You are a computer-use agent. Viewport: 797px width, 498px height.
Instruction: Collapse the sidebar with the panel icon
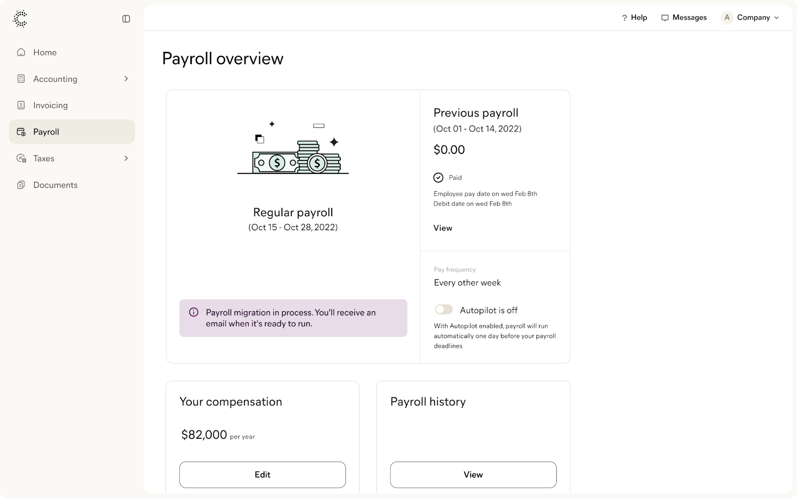coord(126,19)
